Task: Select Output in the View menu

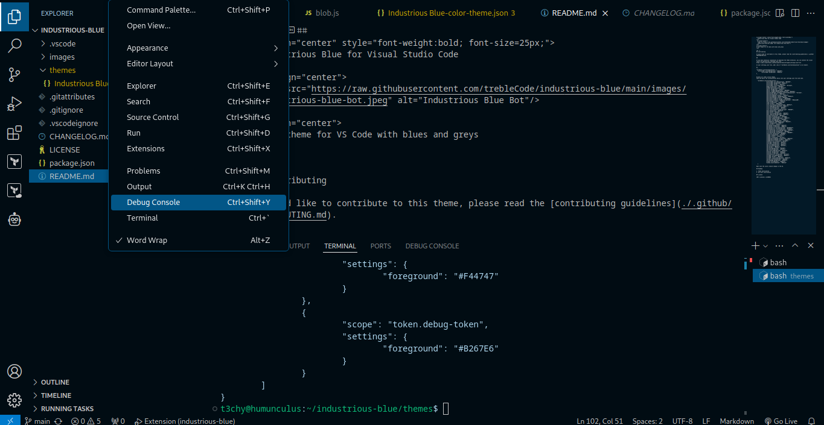Action: (198, 186)
